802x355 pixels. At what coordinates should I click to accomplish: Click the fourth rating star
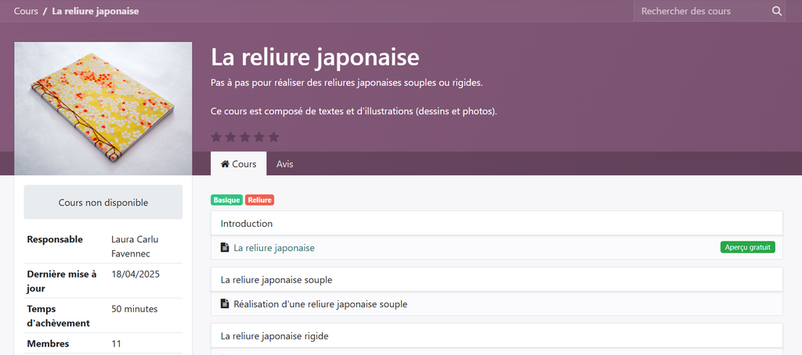point(259,137)
